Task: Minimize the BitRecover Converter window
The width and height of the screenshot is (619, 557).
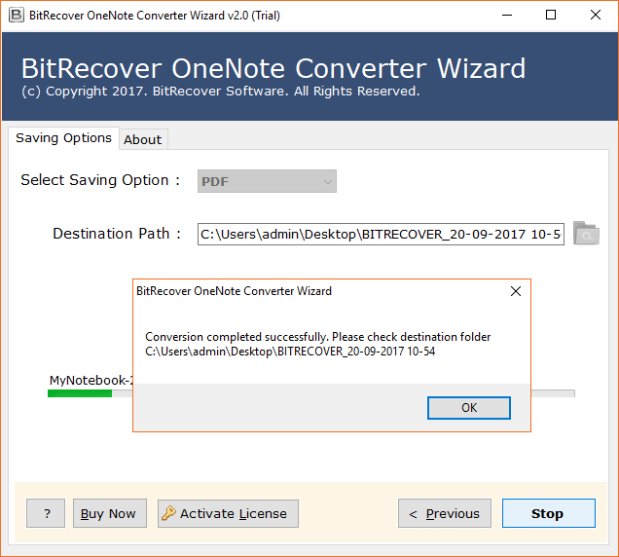Action: click(507, 15)
